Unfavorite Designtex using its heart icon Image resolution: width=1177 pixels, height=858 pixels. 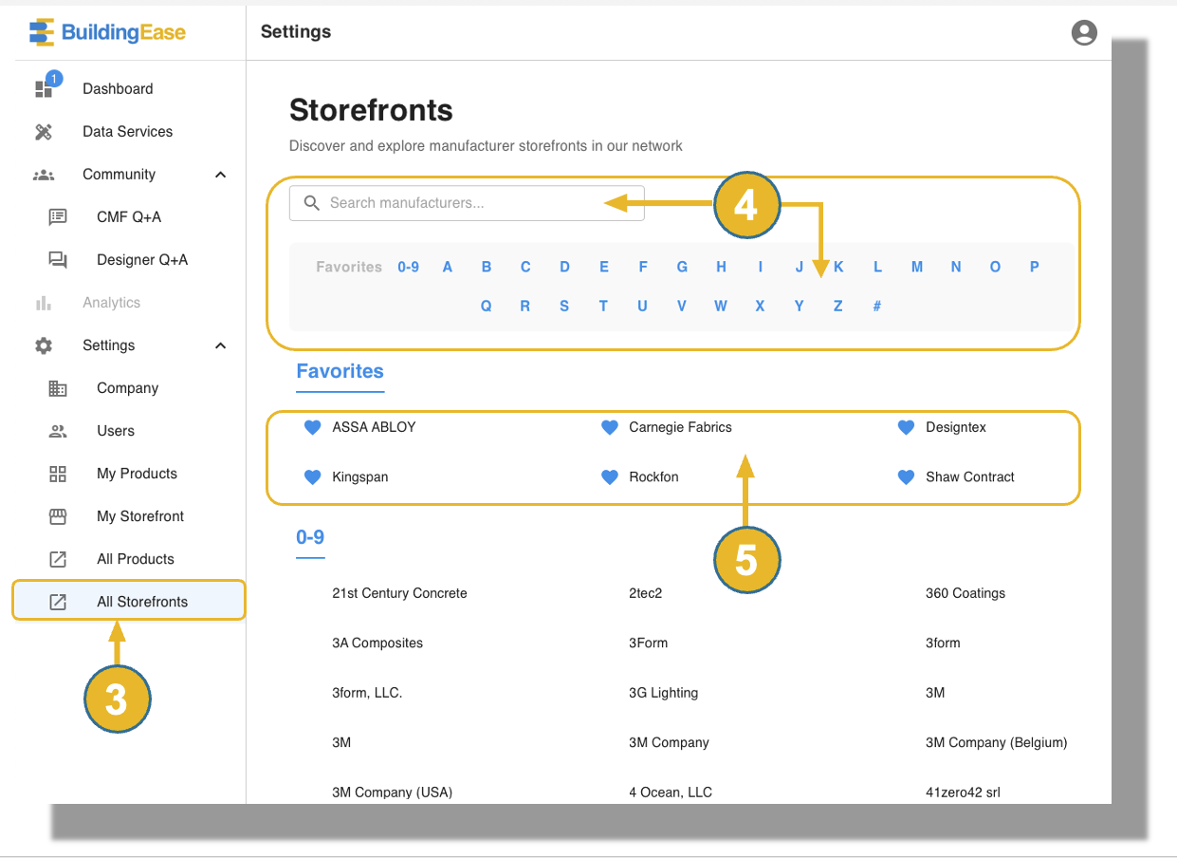pyautogui.click(x=906, y=427)
